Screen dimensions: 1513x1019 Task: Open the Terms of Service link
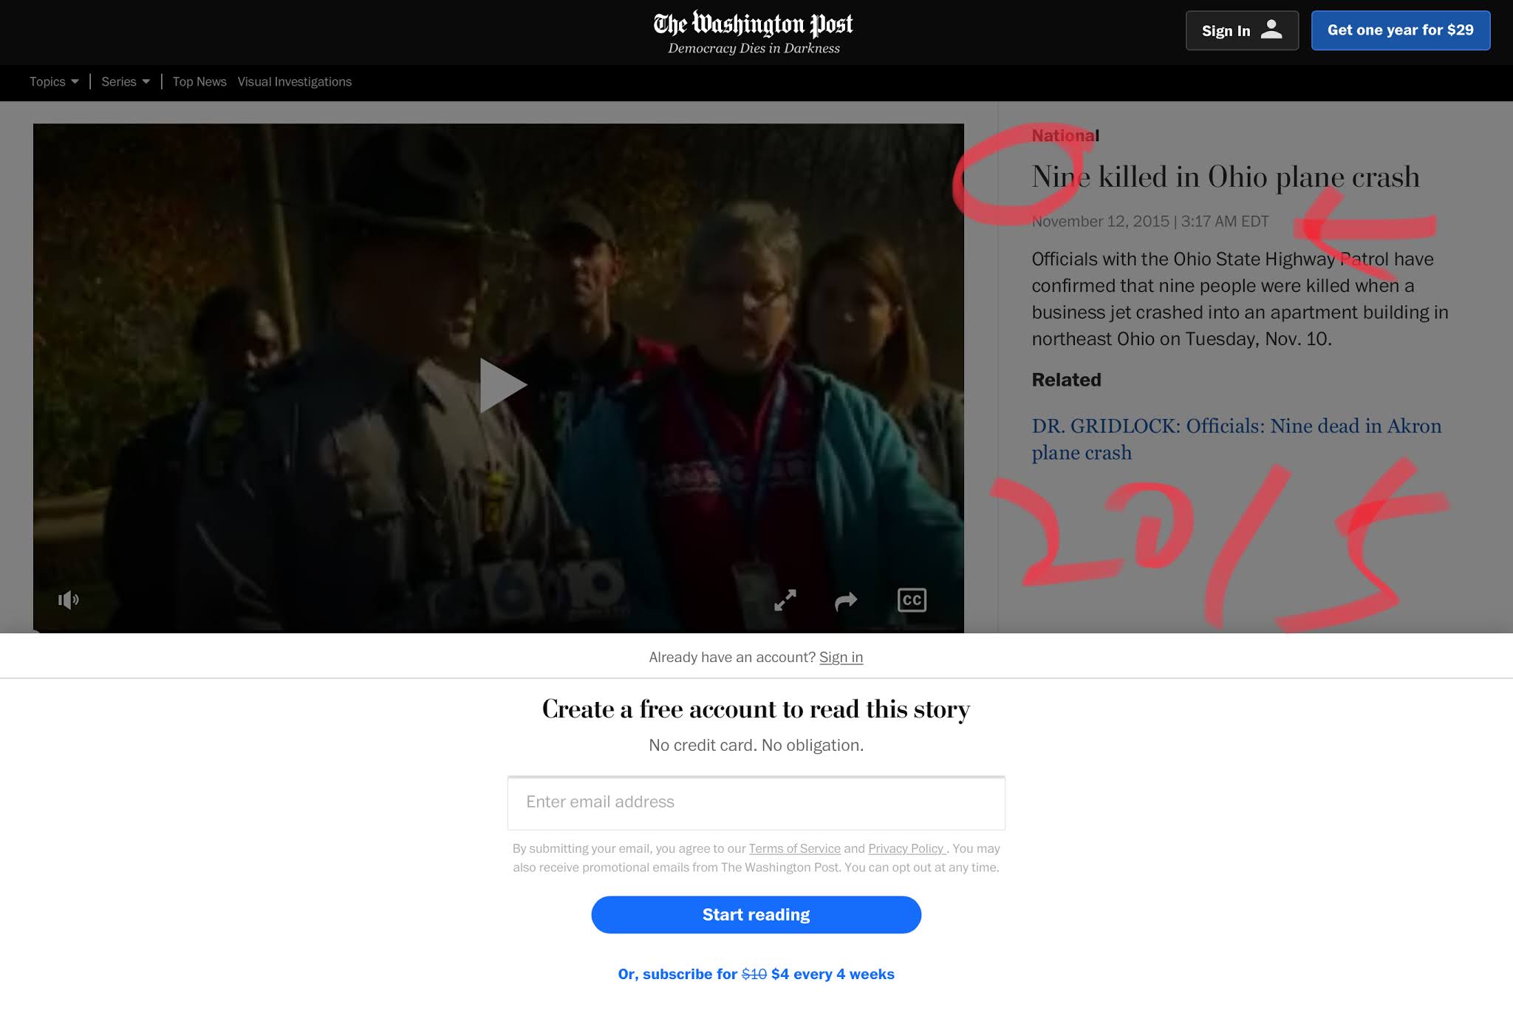(x=794, y=848)
